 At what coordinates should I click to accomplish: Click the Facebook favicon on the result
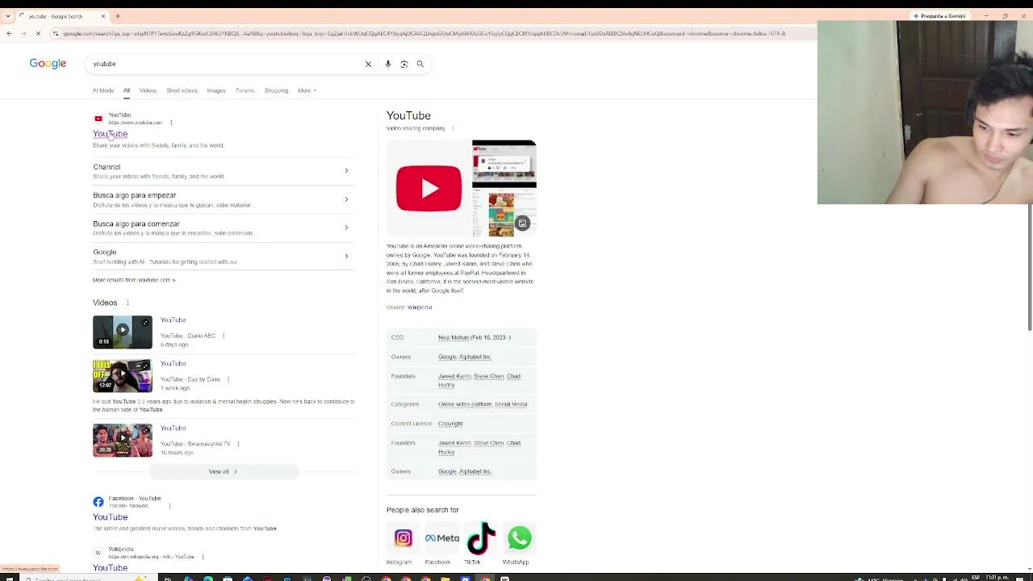click(x=98, y=502)
